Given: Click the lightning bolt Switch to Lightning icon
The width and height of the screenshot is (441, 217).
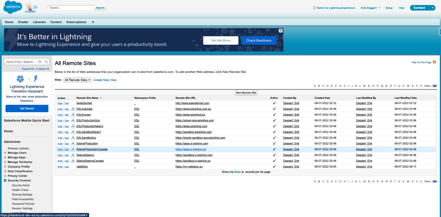Looking at the screenshot, I should (x=314, y=8).
